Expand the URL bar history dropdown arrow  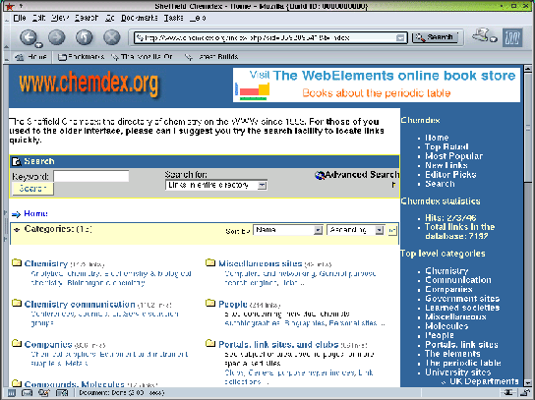point(400,37)
